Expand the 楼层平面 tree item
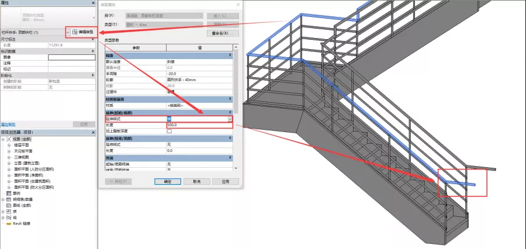Viewport: 526px width, 249px height. 9,146
